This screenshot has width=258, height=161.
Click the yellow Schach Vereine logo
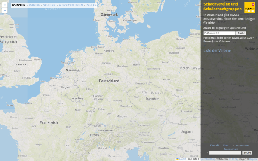[x=249, y=7]
